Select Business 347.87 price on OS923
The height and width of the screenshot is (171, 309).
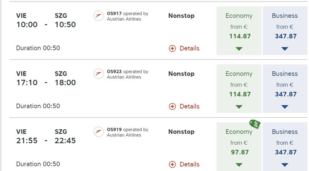click(286, 94)
